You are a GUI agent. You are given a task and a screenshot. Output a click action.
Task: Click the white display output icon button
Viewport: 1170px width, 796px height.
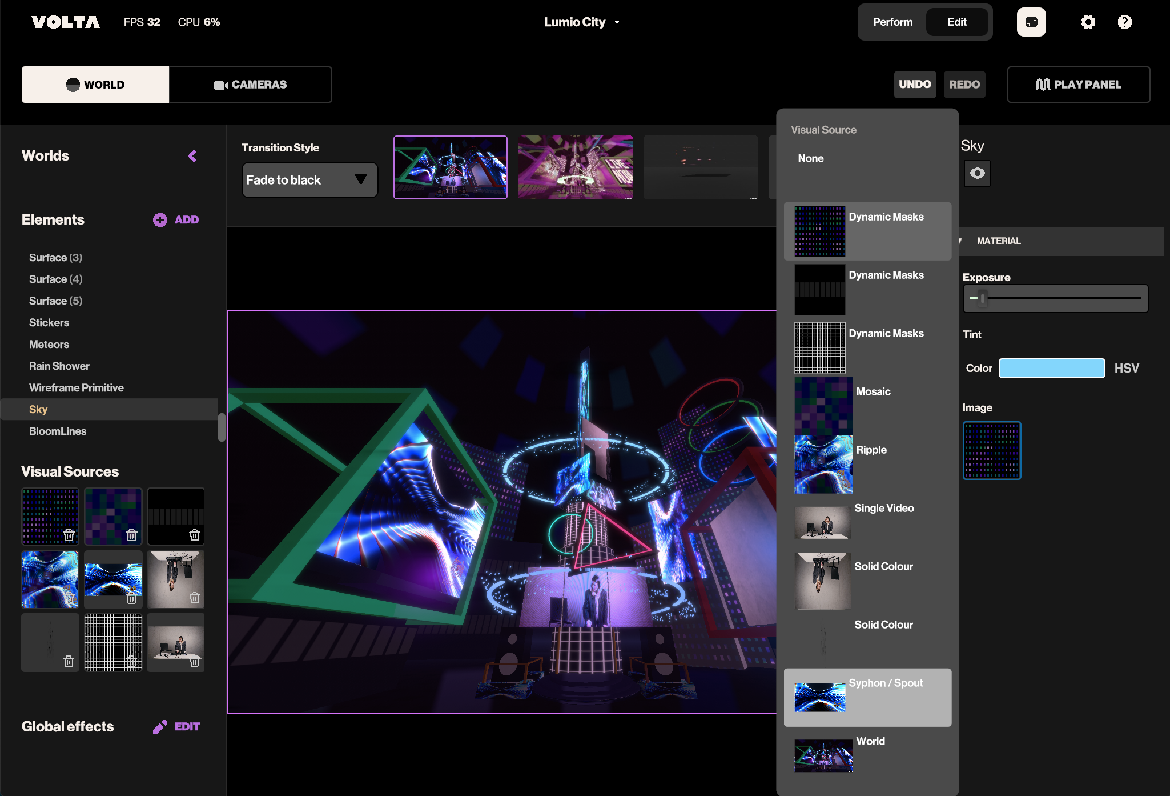tap(1031, 22)
